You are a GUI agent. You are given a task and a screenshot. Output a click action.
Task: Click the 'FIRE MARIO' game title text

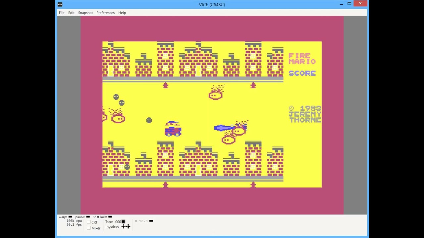click(302, 59)
